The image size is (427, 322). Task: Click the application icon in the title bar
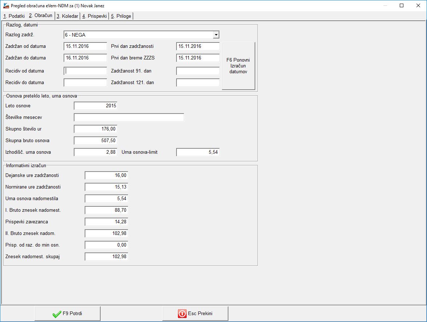click(6, 5)
